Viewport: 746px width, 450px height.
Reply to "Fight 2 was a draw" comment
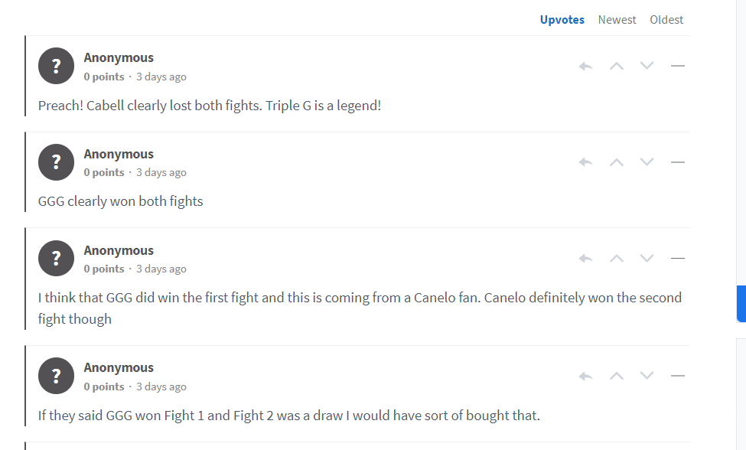tap(585, 377)
